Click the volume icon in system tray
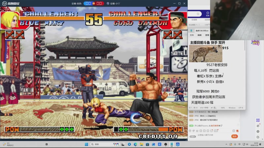 coord(247,144)
